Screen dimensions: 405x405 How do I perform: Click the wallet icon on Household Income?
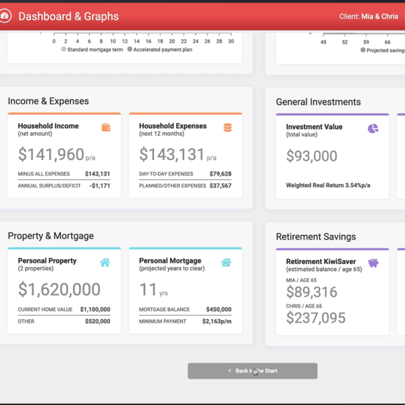106,128
